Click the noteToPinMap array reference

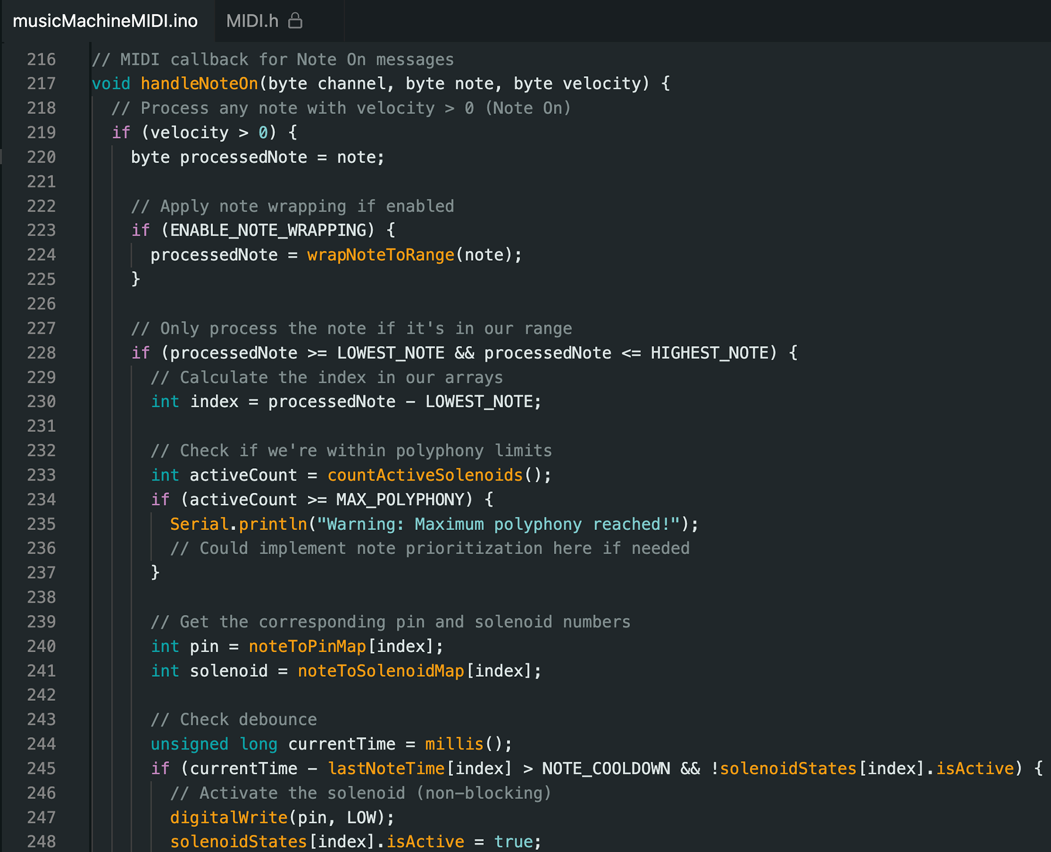point(307,647)
